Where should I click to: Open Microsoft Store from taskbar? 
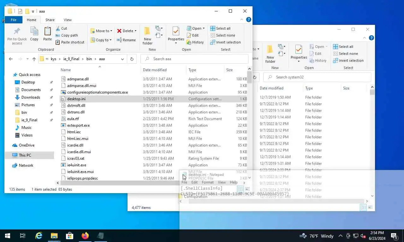point(69,236)
